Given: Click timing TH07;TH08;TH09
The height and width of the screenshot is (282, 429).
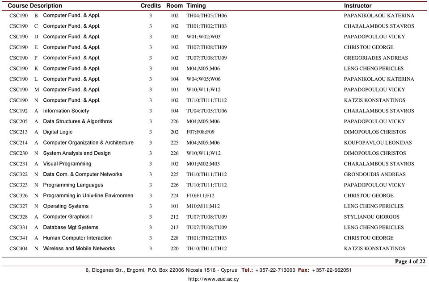Looking at the screenshot, I should pyautogui.click(x=206, y=47).
